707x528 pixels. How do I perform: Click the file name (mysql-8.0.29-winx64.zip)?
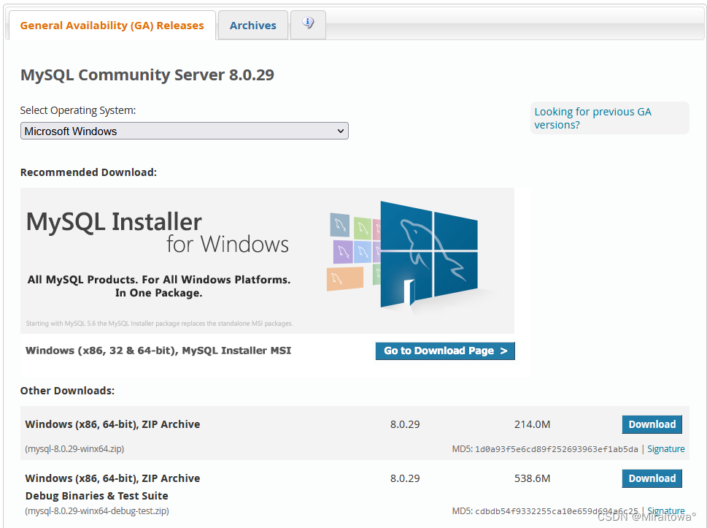pyautogui.click(x=74, y=449)
